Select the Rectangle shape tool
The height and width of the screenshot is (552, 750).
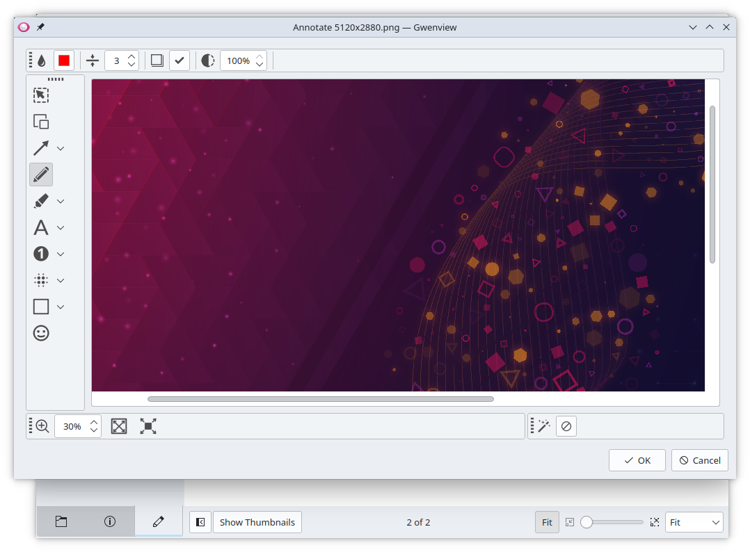pyautogui.click(x=41, y=307)
